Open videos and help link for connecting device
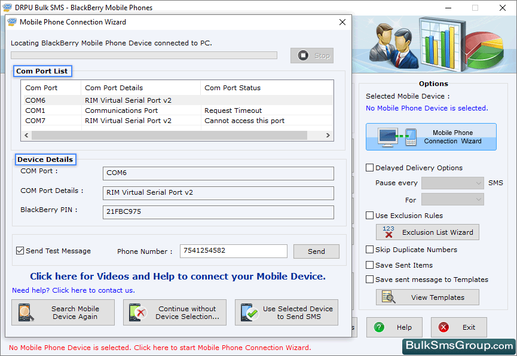Screen dimensions: 517x356 pos(178,276)
